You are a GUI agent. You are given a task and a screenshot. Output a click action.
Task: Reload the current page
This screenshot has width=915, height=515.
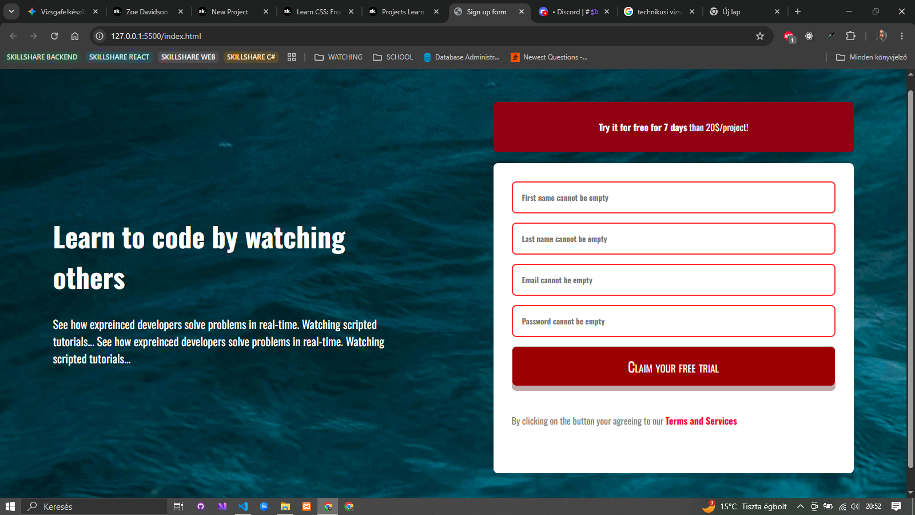pyautogui.click(x=54, y=36)
